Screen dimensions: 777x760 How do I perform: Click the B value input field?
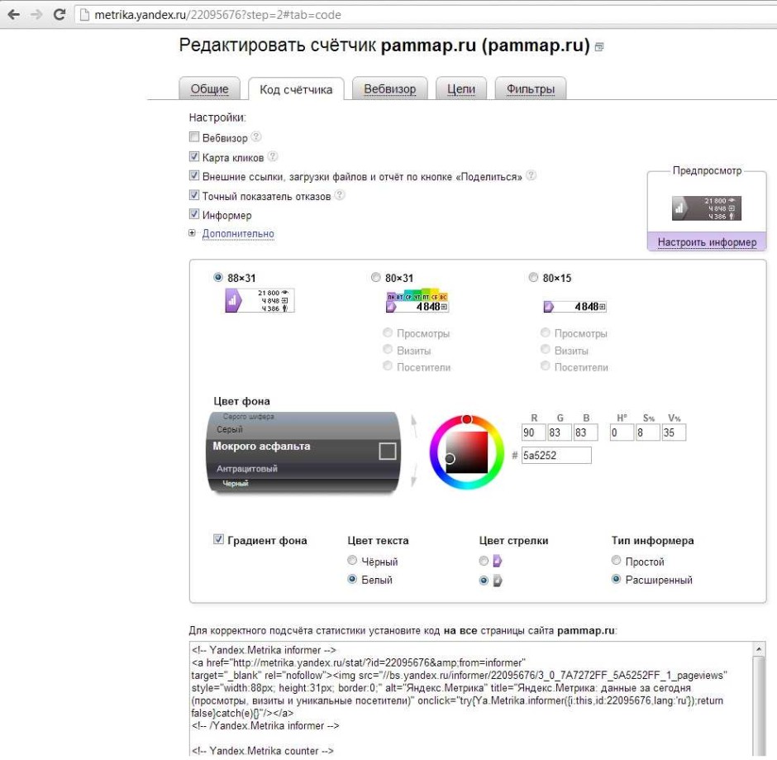pos(585,433)
